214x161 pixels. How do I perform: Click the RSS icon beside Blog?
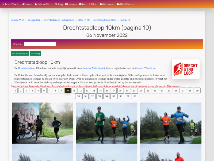tap(56, 4)
